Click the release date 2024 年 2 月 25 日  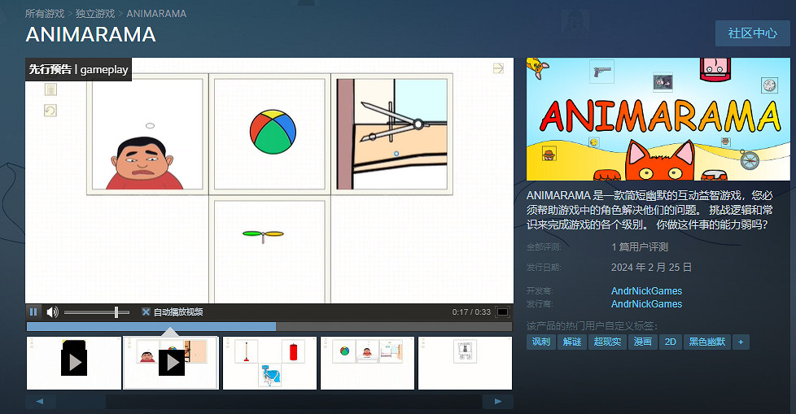[651, 268]
